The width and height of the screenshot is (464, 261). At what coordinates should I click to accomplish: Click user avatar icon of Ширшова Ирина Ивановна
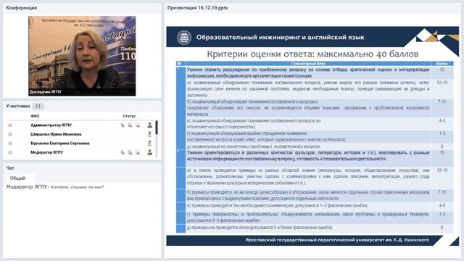[x=150, y=134]
